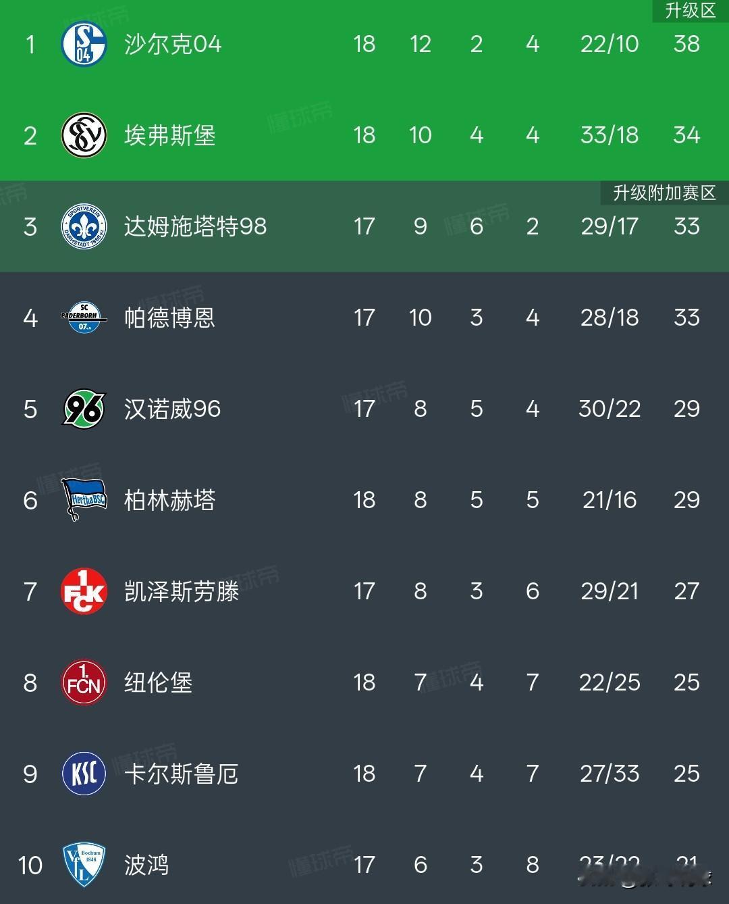
Task: Tap the Hertha BSC flag logo
Action: click(84, 500)
